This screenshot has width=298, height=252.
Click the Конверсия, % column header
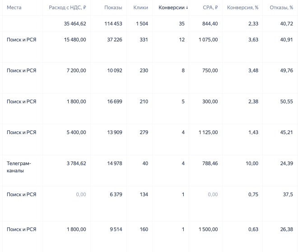tap(243, 8)
